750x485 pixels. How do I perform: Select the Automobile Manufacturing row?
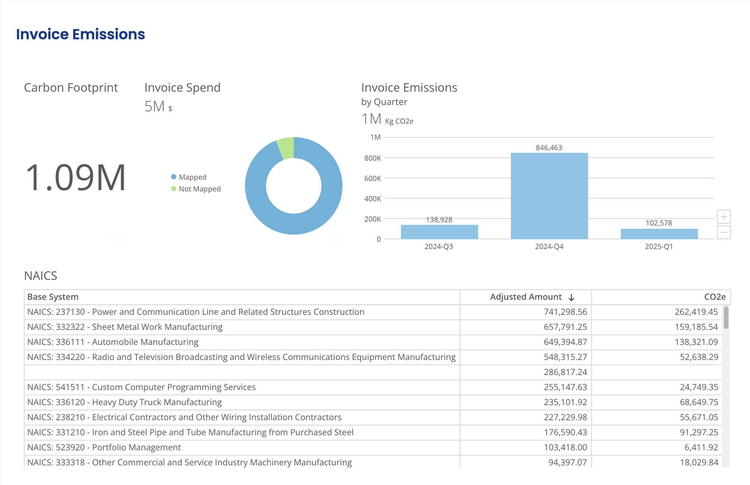(x=113, y=342)
